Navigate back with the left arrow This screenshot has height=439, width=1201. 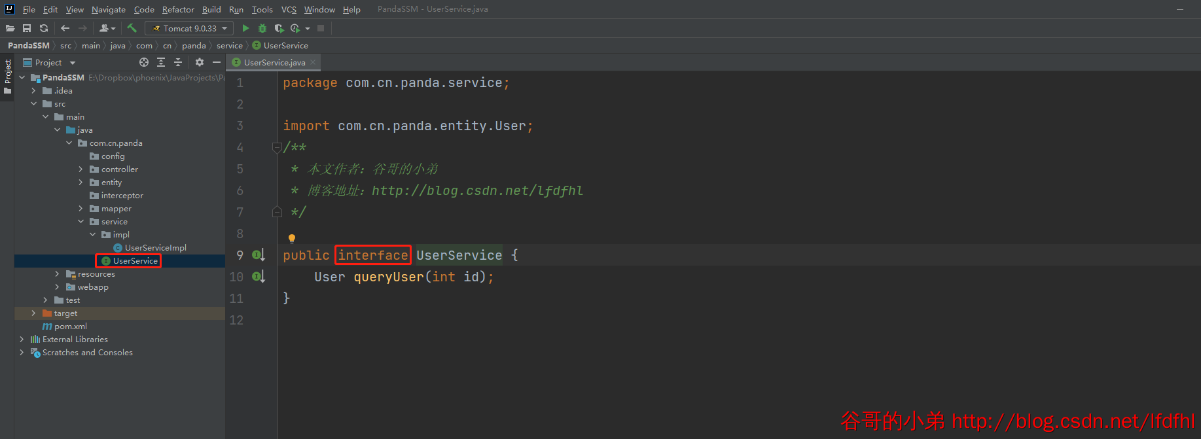[65, 28]
